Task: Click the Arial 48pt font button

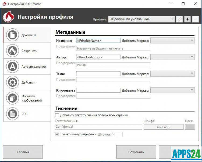Action: coord(164,127)
